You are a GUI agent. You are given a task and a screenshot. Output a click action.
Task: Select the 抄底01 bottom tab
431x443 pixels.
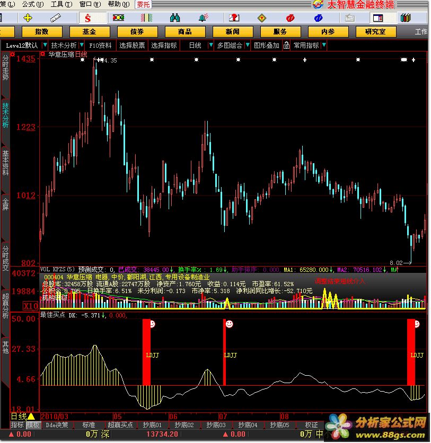[x=152, y=424]
